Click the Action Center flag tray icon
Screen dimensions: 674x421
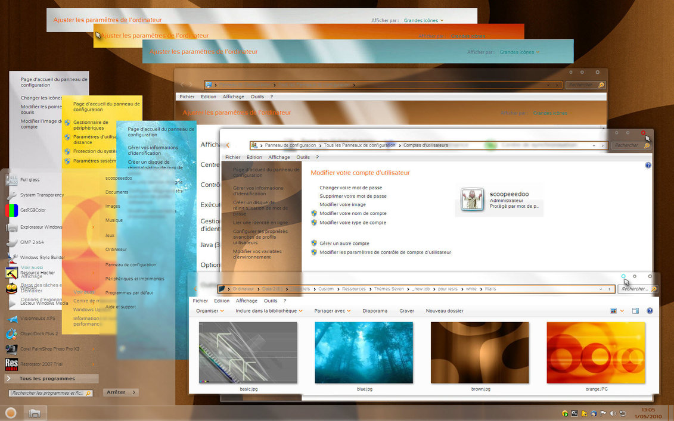click(603, 413)
